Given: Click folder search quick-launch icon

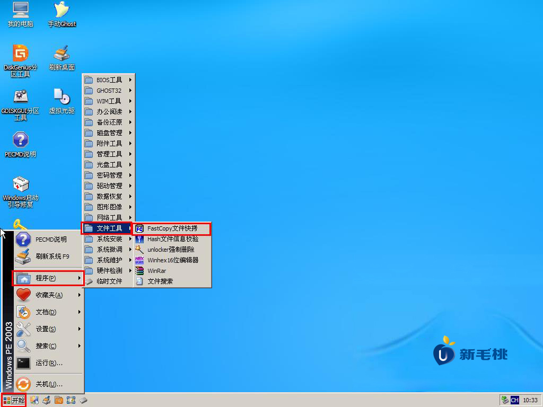Looking at the screenshot, I should click(59, 401).
